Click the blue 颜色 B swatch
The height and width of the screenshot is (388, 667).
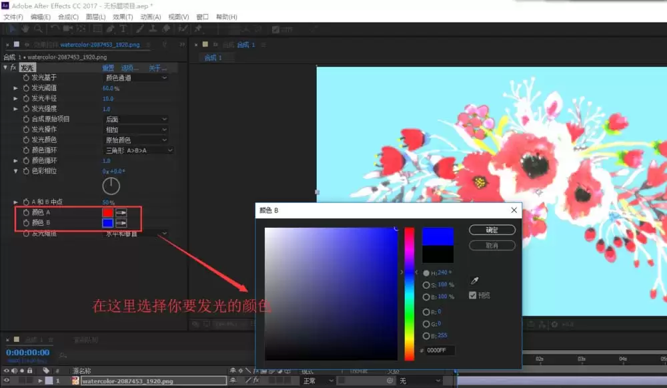pyautogui.click(x=107, y=223)
